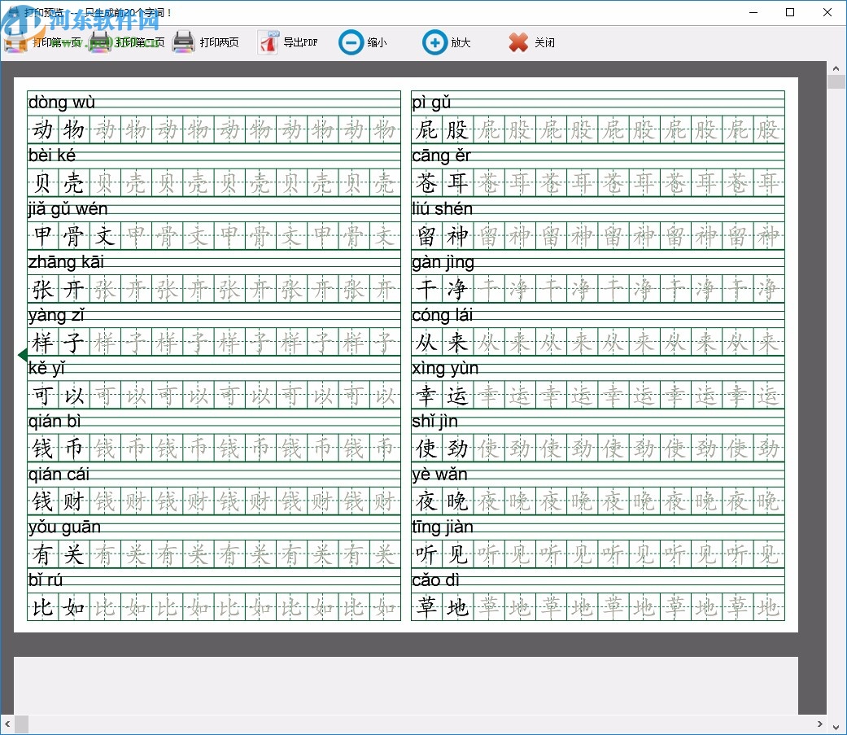Print both pages with 打印两页 icon

pos(184,42)
